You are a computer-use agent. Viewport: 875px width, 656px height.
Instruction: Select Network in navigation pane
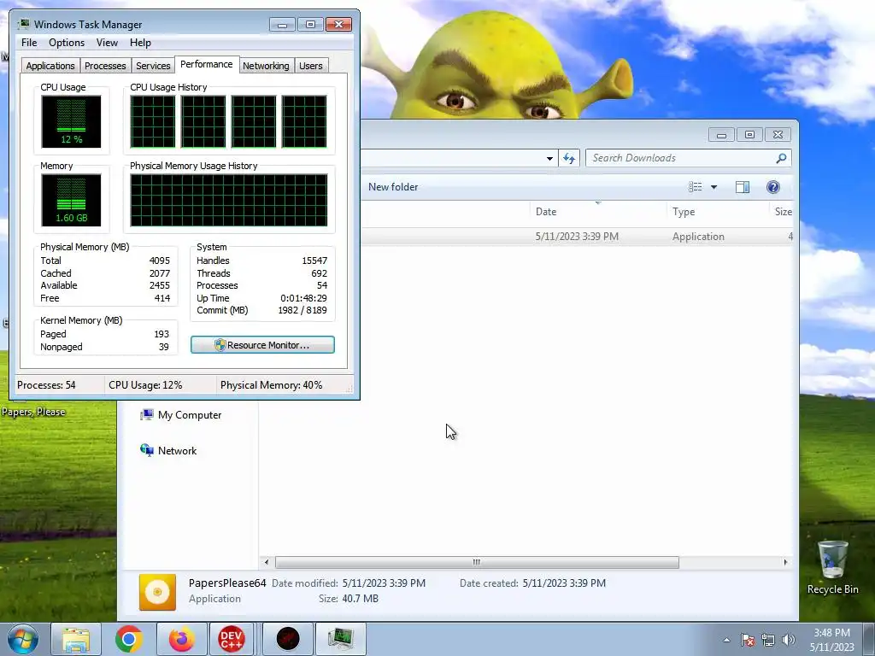[168, 450]
